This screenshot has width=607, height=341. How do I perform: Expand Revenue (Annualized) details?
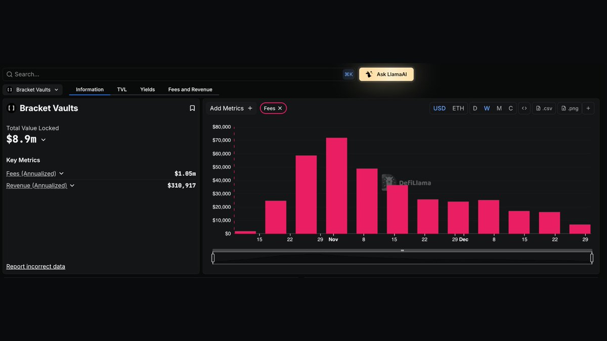[x=72, y=185]
